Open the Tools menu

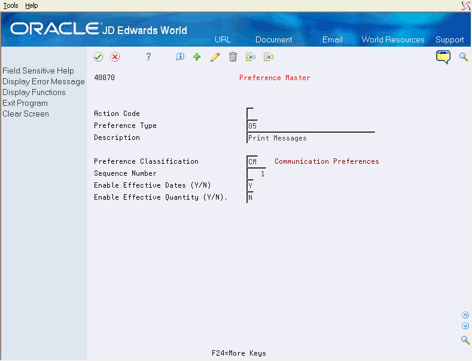pos(11,5)
